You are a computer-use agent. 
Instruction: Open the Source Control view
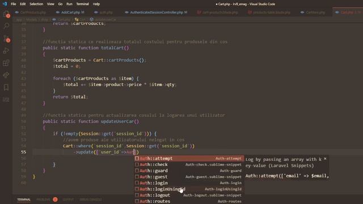[6, 39]
